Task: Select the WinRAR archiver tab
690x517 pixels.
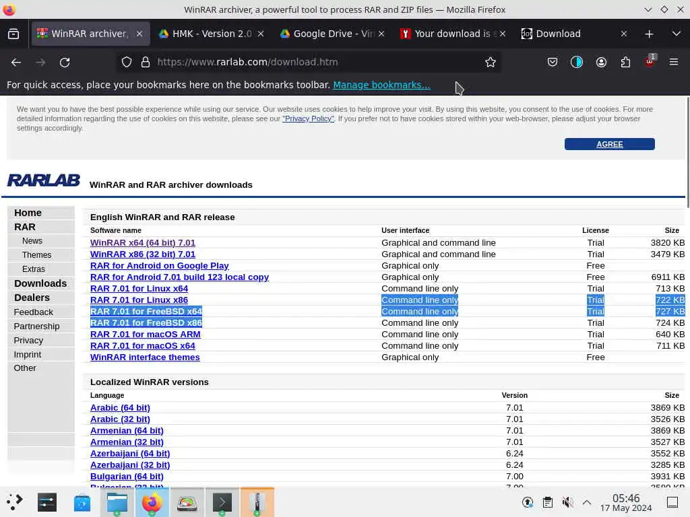Action: point(90,34)
